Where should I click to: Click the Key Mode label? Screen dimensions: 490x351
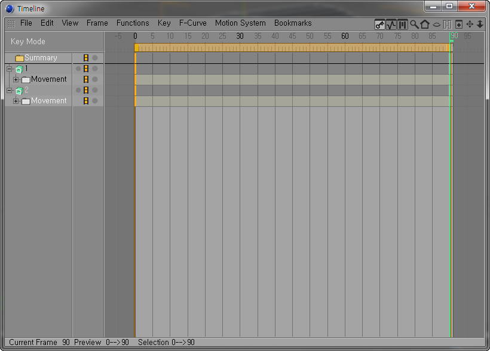pyautogui.click(x=28, y=42)
